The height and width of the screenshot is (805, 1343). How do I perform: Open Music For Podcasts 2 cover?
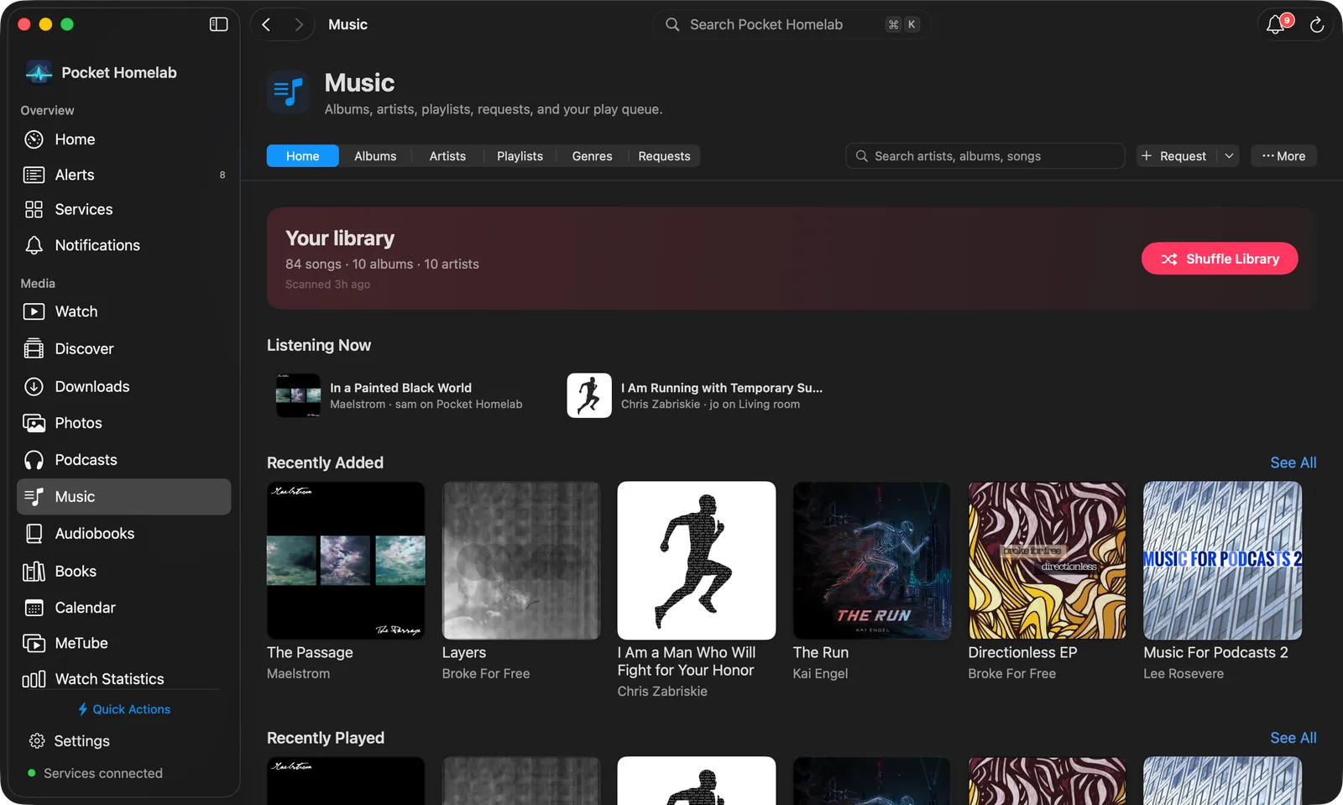[1222, 560]
